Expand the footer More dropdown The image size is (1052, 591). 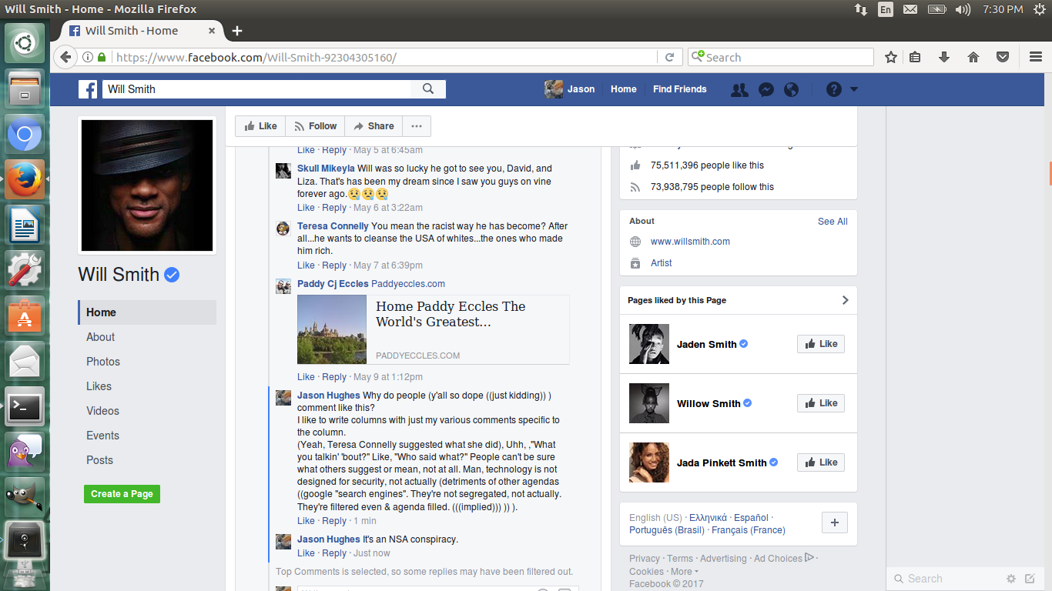(685, 572)
